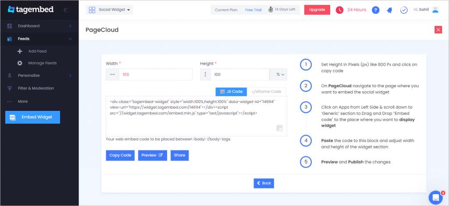Click the PageCloud heading
Screen dimensions: 449x206
click(x=102, y=30)
